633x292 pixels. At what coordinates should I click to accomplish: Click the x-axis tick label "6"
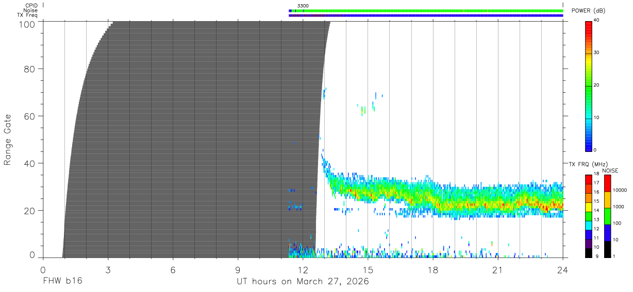pos(173,269)
